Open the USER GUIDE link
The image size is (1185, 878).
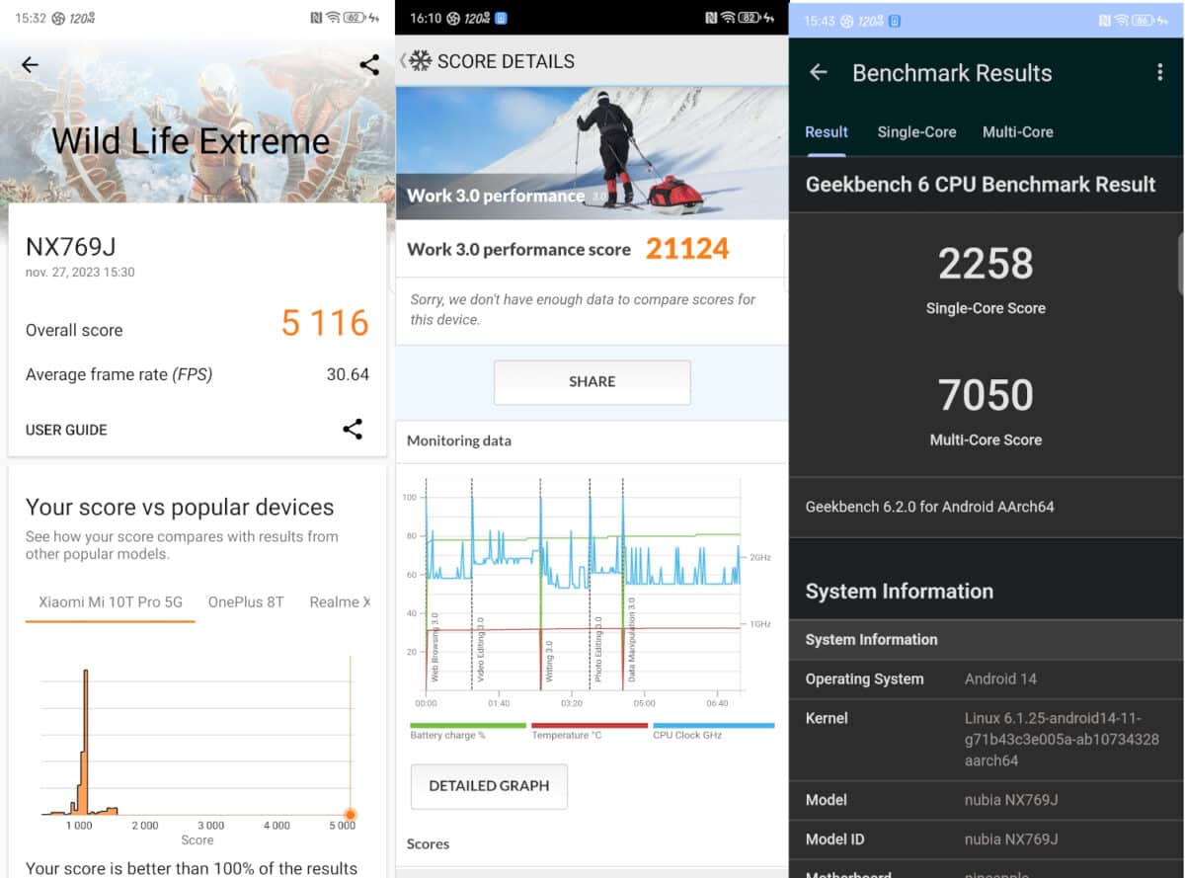(x=66, y=430)
